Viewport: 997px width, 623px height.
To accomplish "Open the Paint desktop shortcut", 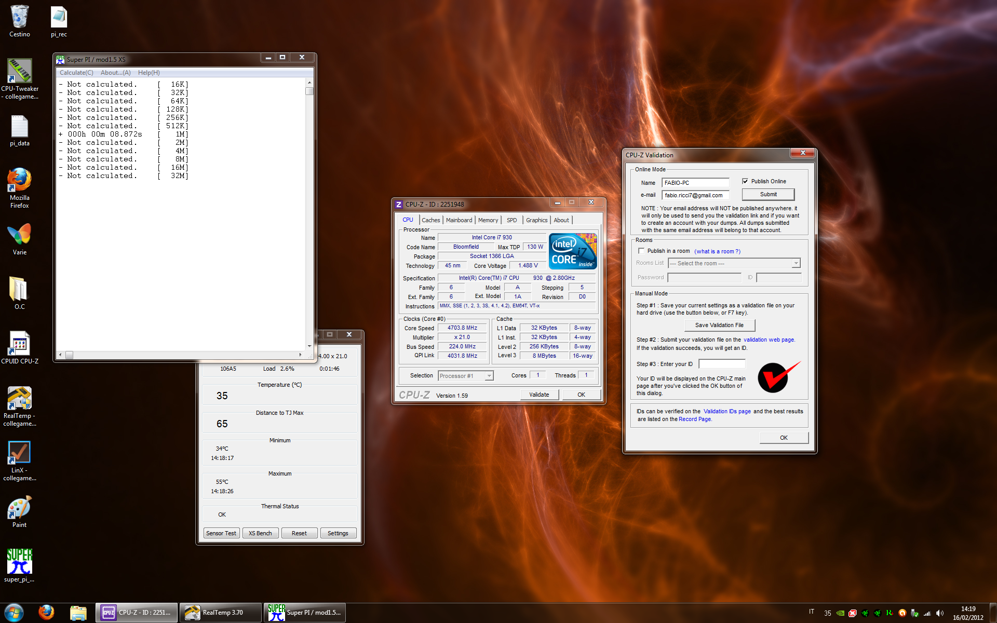I will tap(20, 511).
